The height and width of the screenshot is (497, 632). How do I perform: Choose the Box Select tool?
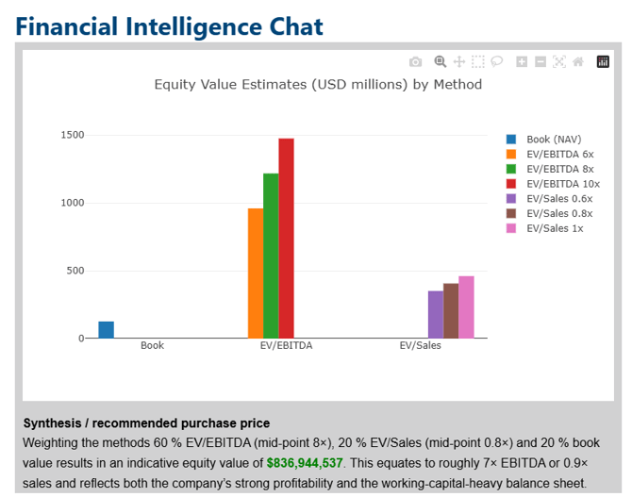tap(478, 62)
